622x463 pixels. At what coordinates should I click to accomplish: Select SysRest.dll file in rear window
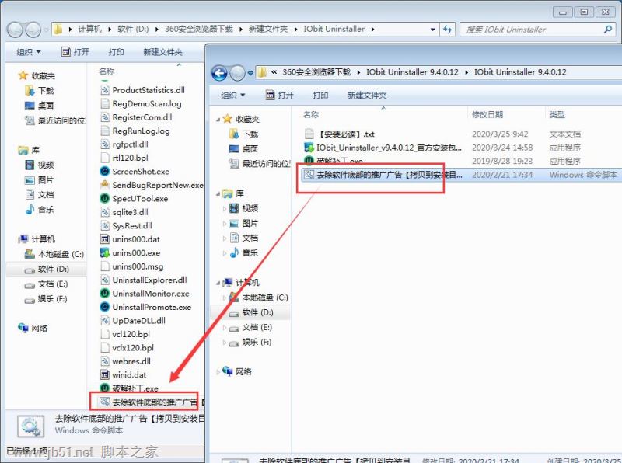[x=126, y=225]
